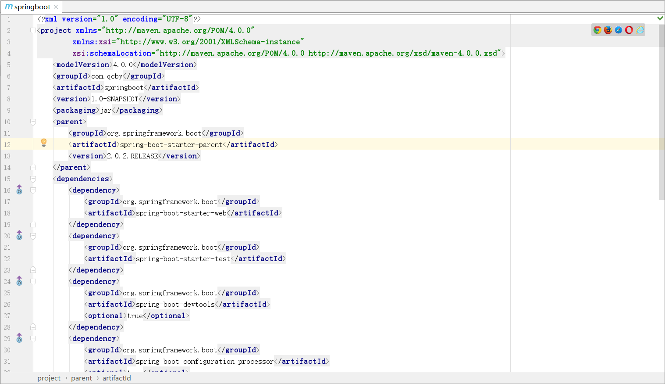Open pom in Chrome browser icon
665x384 pixels.
click(x=597, y=30)
